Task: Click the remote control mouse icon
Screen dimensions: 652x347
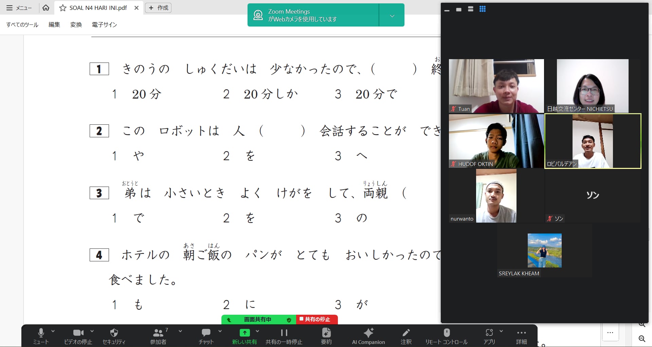Action: (447, 333)
